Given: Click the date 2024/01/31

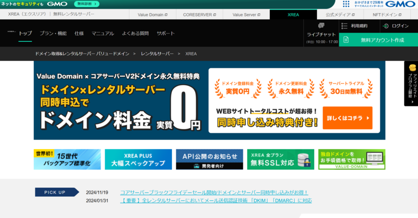Looking at the screenshot, I should (x=97, y=201).
